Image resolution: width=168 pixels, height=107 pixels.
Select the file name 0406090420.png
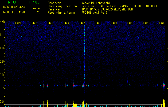click(14, 7)
